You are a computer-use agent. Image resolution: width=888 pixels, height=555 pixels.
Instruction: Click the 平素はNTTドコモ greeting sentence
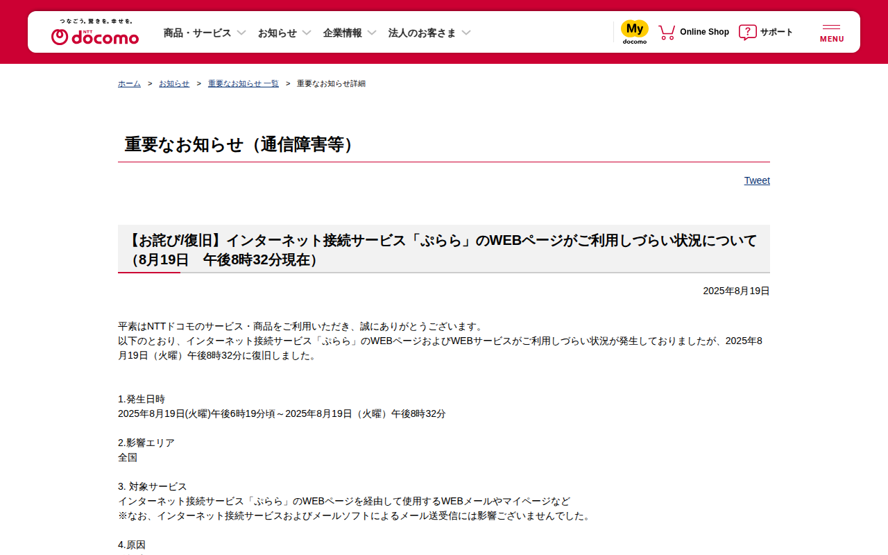[x=301, y=326]
